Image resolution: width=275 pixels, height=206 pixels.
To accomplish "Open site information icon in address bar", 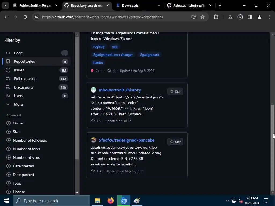I will tap(37, 17).
